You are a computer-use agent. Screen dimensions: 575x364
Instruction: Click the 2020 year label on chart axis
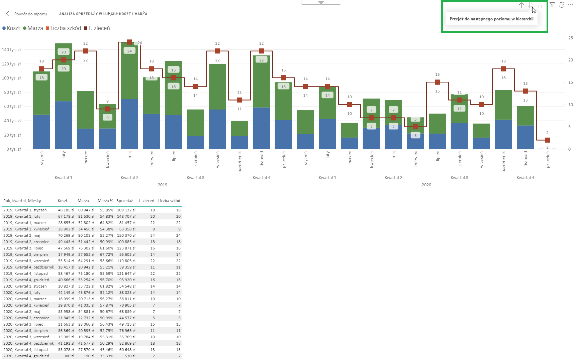coord(426,185)
